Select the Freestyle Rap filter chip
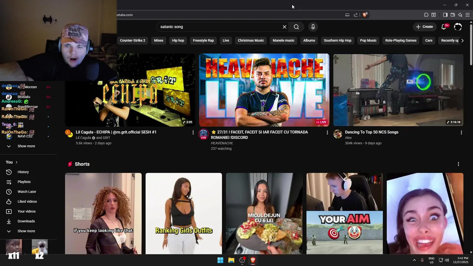The height and width of the screenshot is (266, 473). coord(203,41)
